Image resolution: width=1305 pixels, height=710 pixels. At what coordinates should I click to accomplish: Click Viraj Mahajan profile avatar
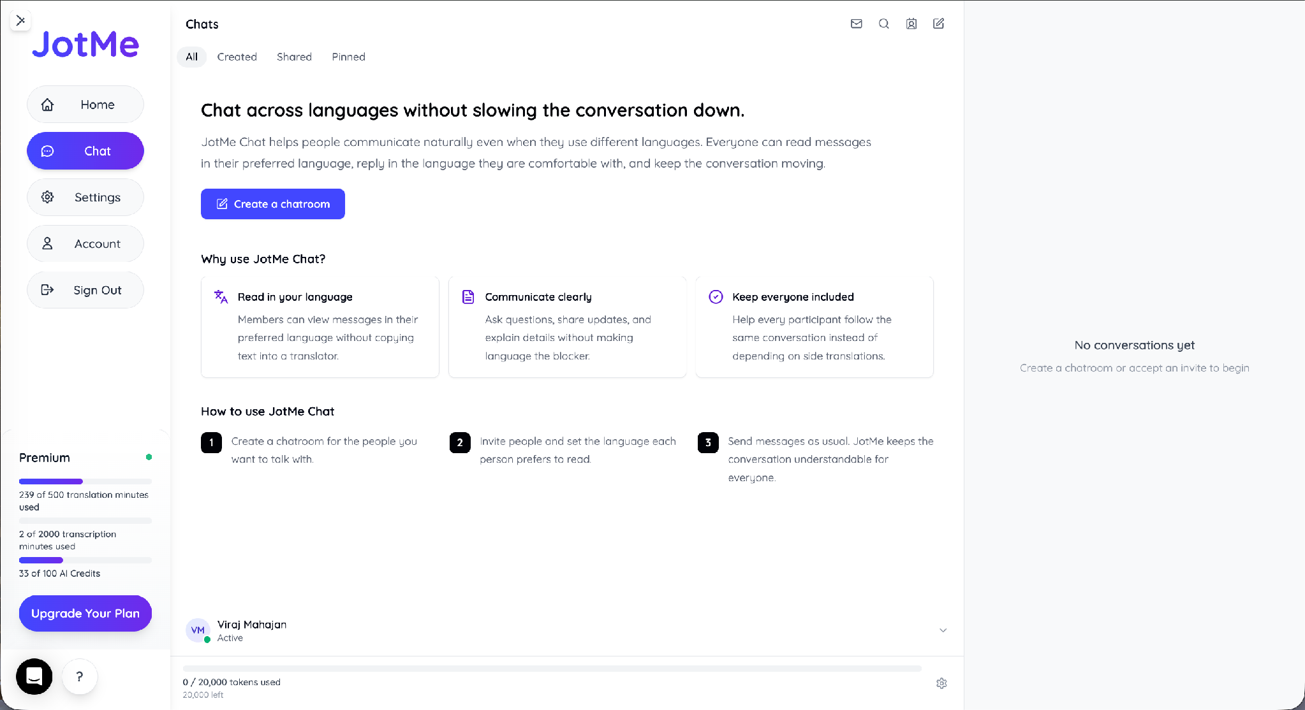(198, 630)
